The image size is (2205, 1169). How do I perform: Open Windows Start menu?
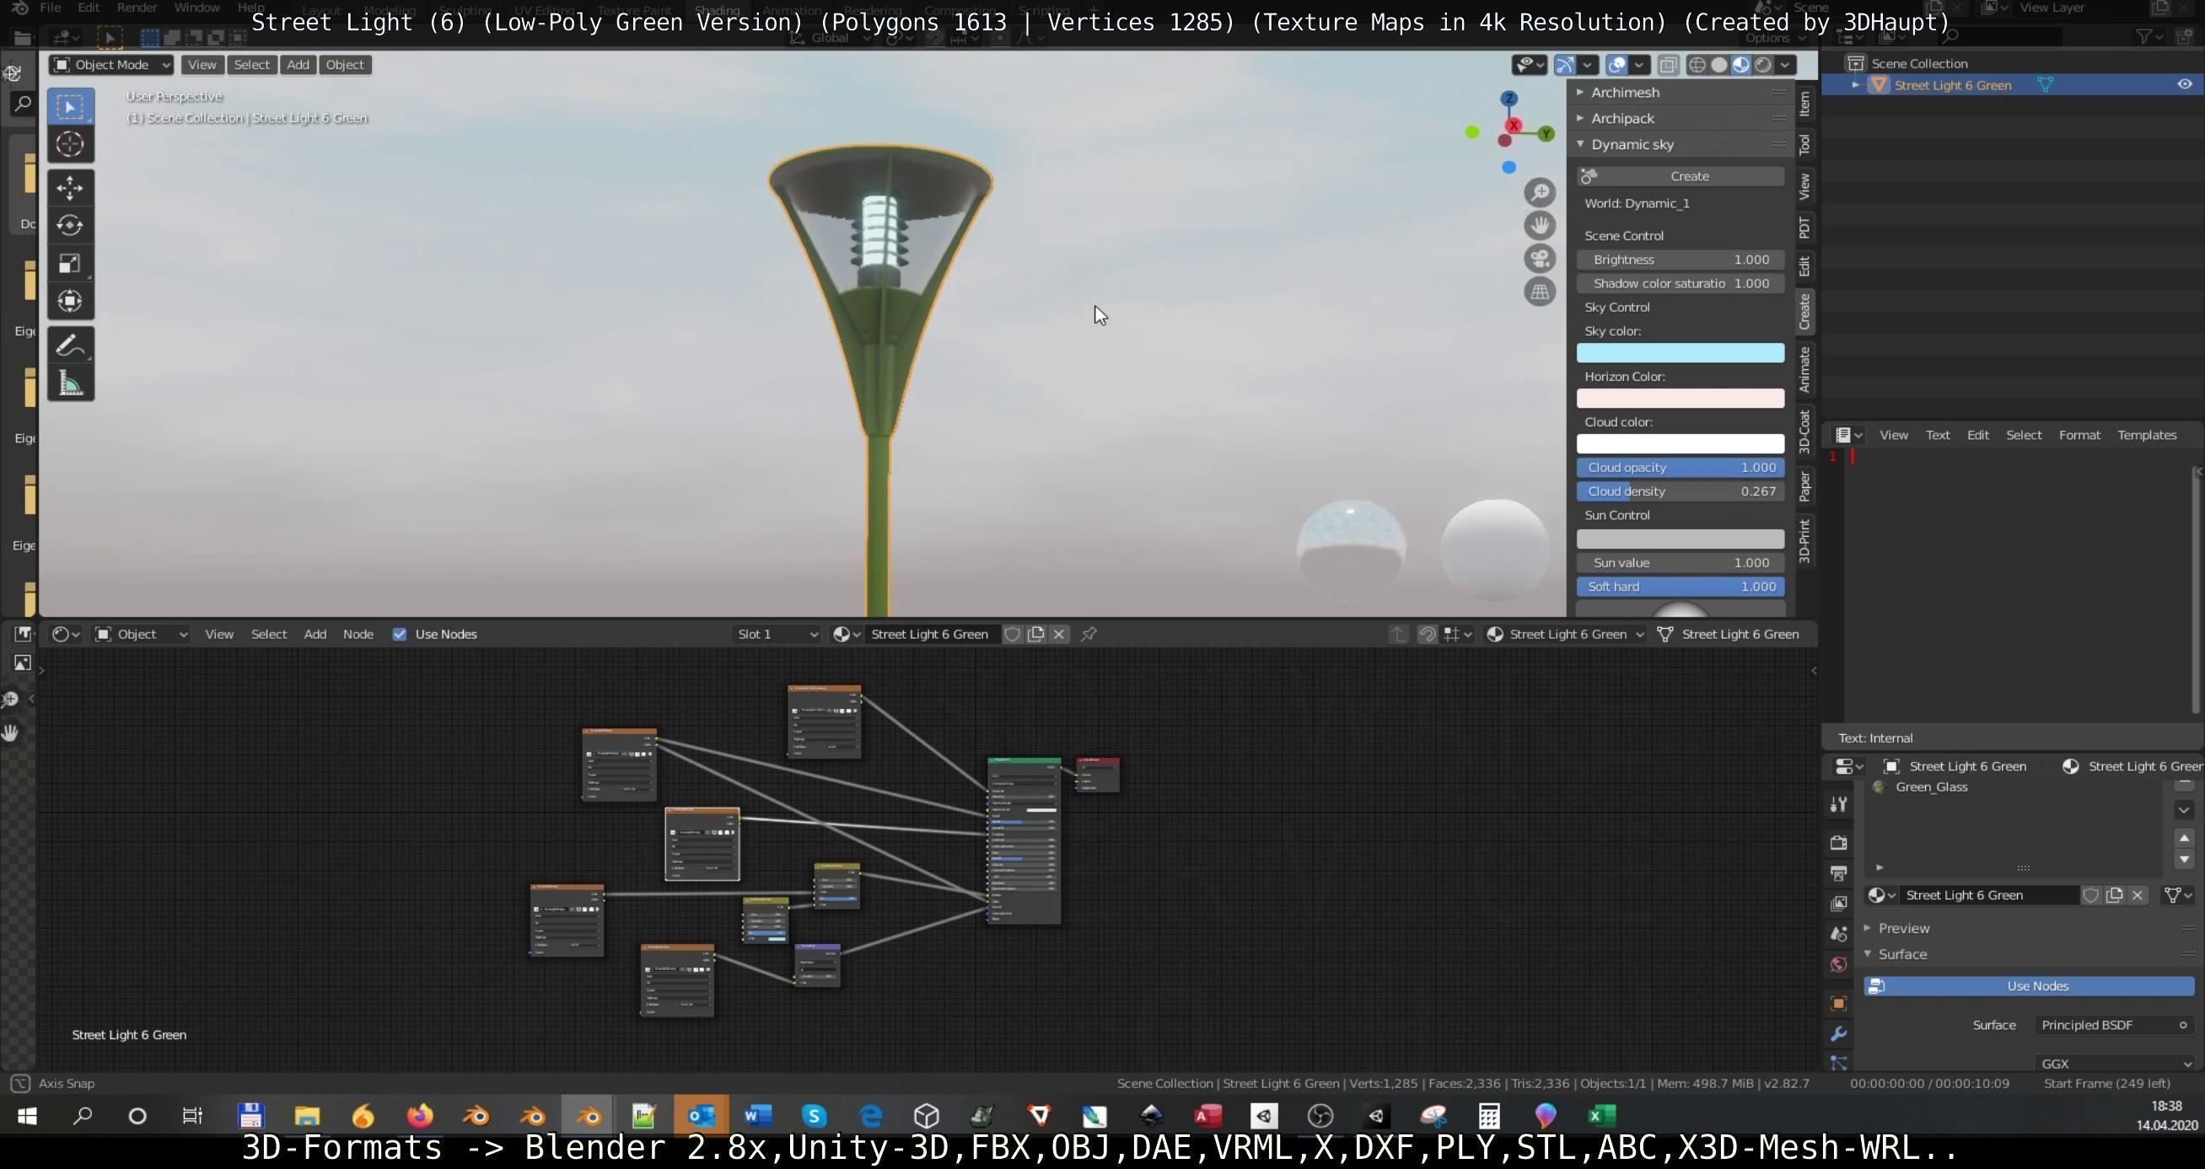(27, 1116)
